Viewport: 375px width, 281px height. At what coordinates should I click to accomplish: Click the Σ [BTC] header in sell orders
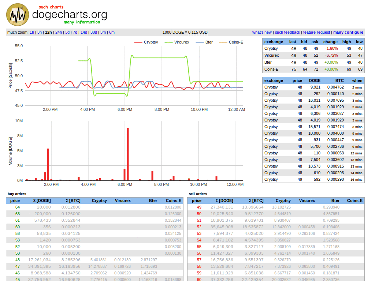(256, 201)
